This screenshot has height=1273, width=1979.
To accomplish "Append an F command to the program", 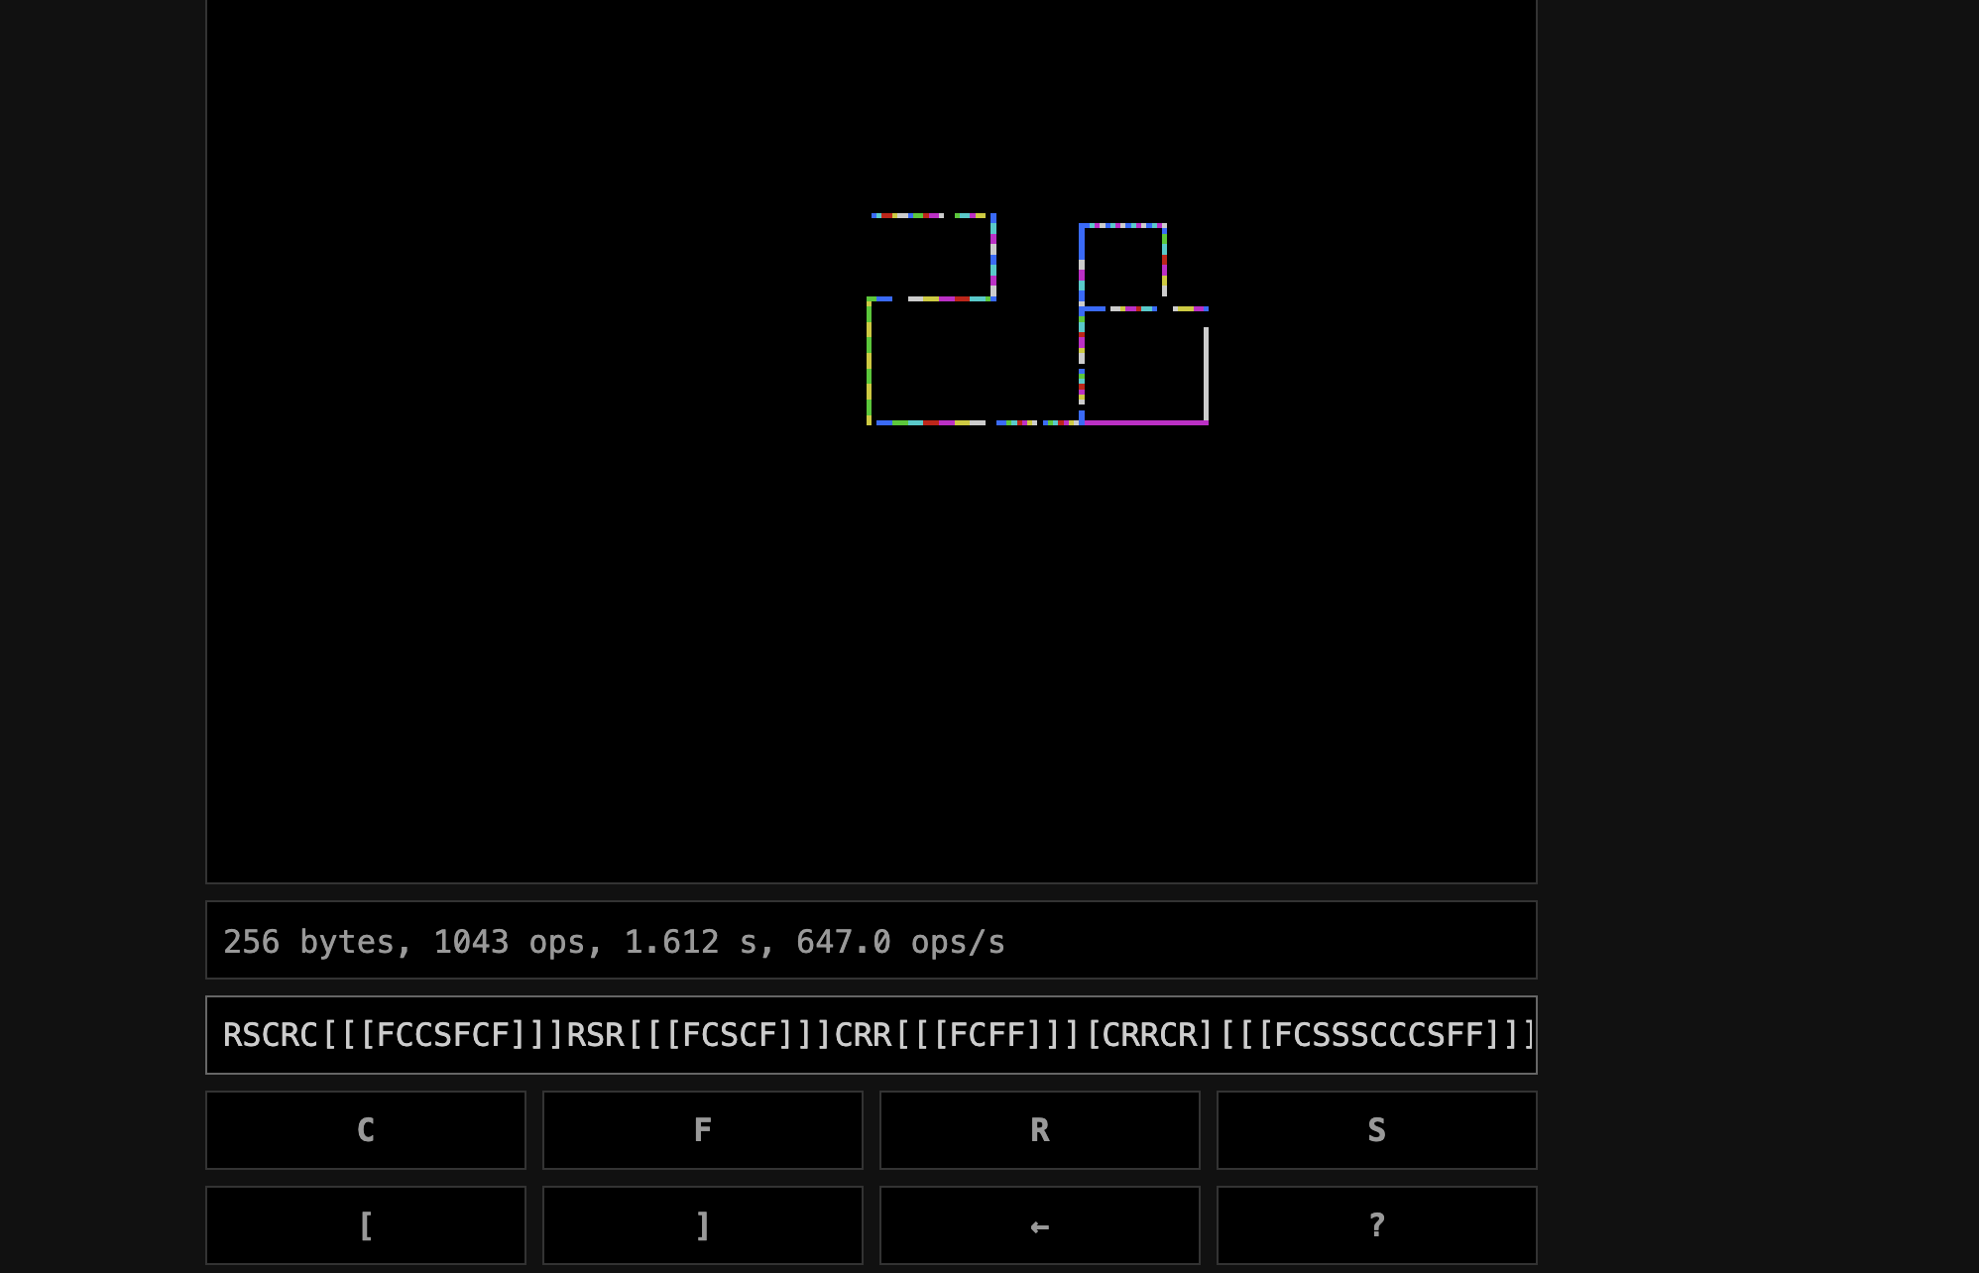I will pyautogui.click(x=702, y=1130).
